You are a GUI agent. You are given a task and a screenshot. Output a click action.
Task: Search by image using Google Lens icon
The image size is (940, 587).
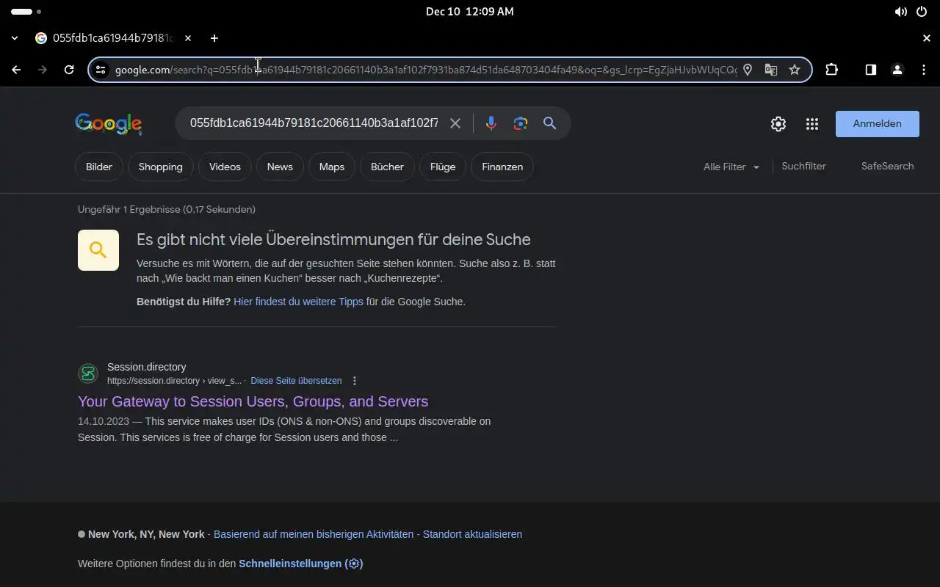(521, 123)
